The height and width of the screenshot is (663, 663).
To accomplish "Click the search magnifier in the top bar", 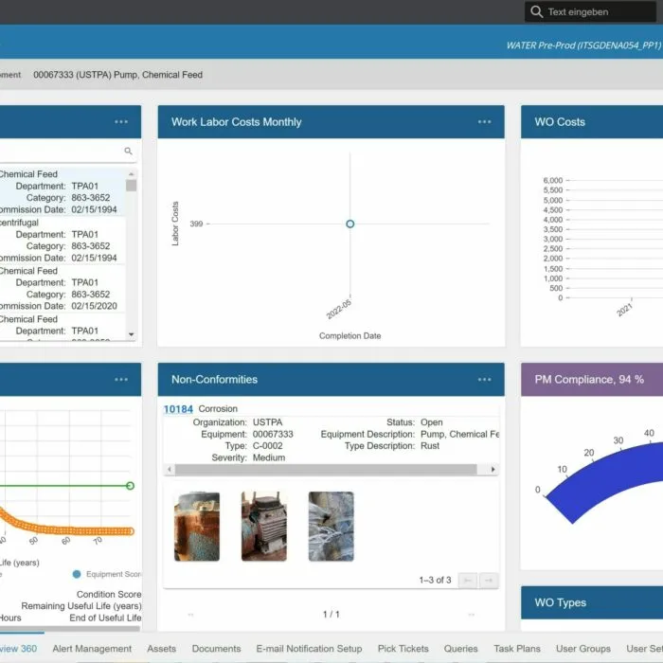I will point(536,11).
